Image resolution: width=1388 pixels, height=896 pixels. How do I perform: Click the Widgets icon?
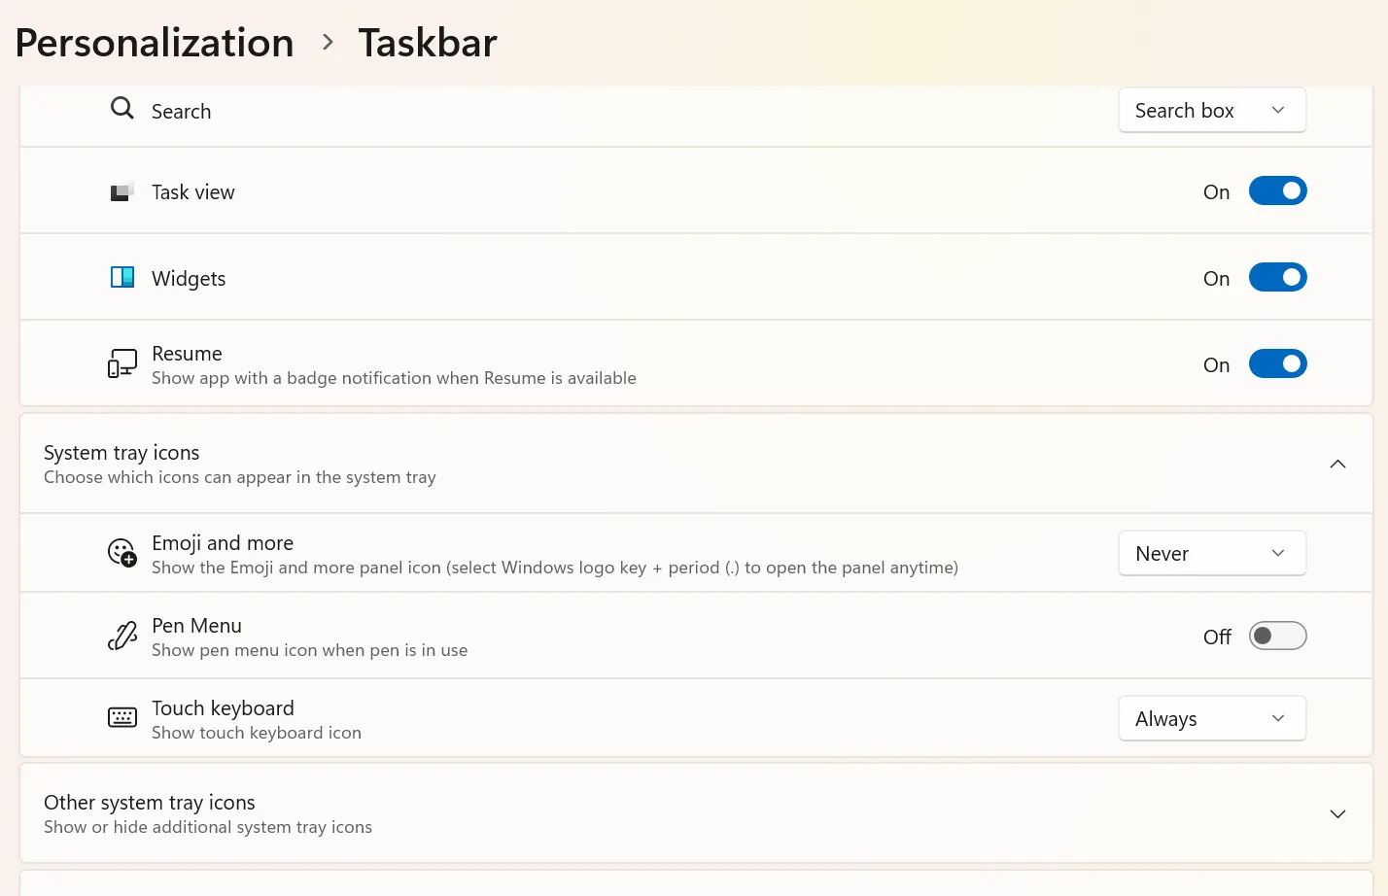pyautogui.click(x=121, y=278)
